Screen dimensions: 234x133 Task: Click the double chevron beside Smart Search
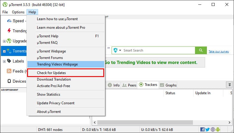point(109,48)
